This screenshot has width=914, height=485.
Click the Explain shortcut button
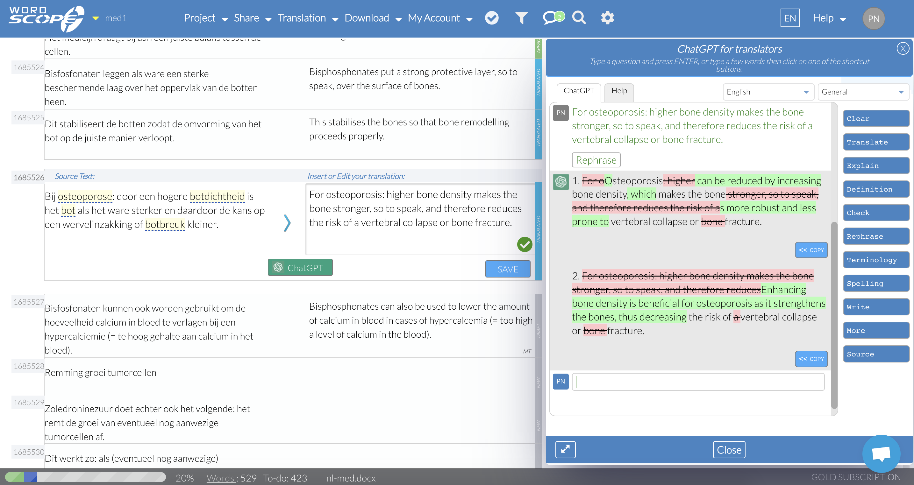point(876,166)
